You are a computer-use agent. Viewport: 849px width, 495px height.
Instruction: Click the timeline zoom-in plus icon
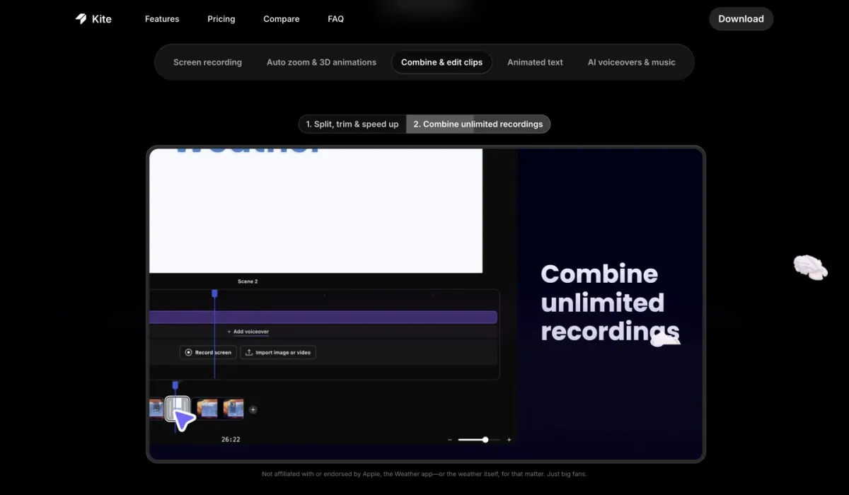tap(509, 440)
